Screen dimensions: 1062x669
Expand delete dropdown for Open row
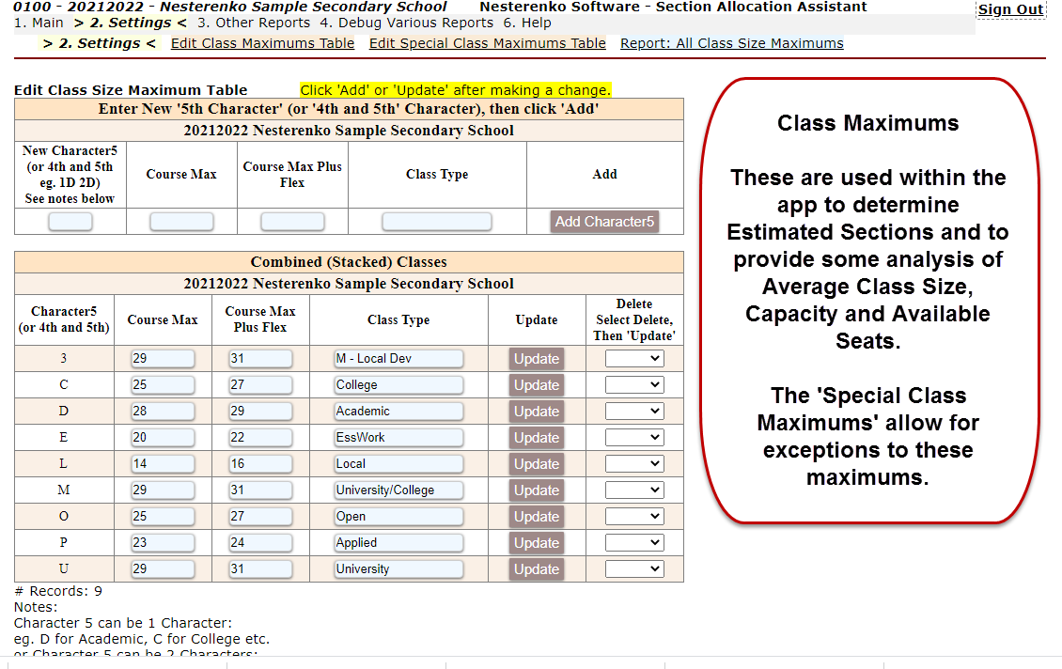[x=634, y=517]
